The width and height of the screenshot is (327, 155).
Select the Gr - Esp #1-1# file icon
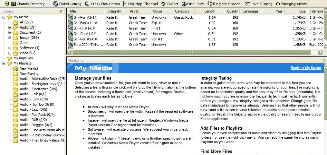click(x=71, y=23)
